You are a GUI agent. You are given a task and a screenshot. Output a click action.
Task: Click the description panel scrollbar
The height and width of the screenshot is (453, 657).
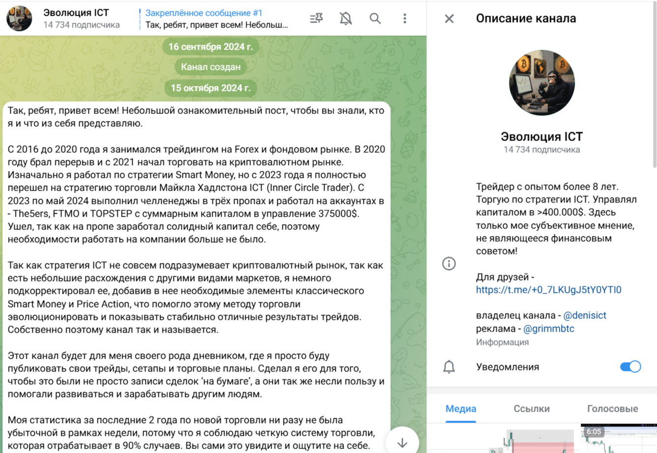click(x=654, y=85)
